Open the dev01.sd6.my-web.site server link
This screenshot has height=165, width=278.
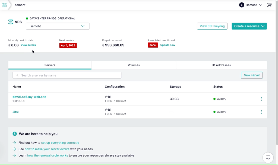point(29,97)
